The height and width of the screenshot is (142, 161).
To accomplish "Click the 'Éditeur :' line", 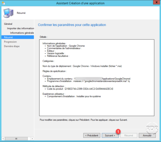I will tap(51, 51).
